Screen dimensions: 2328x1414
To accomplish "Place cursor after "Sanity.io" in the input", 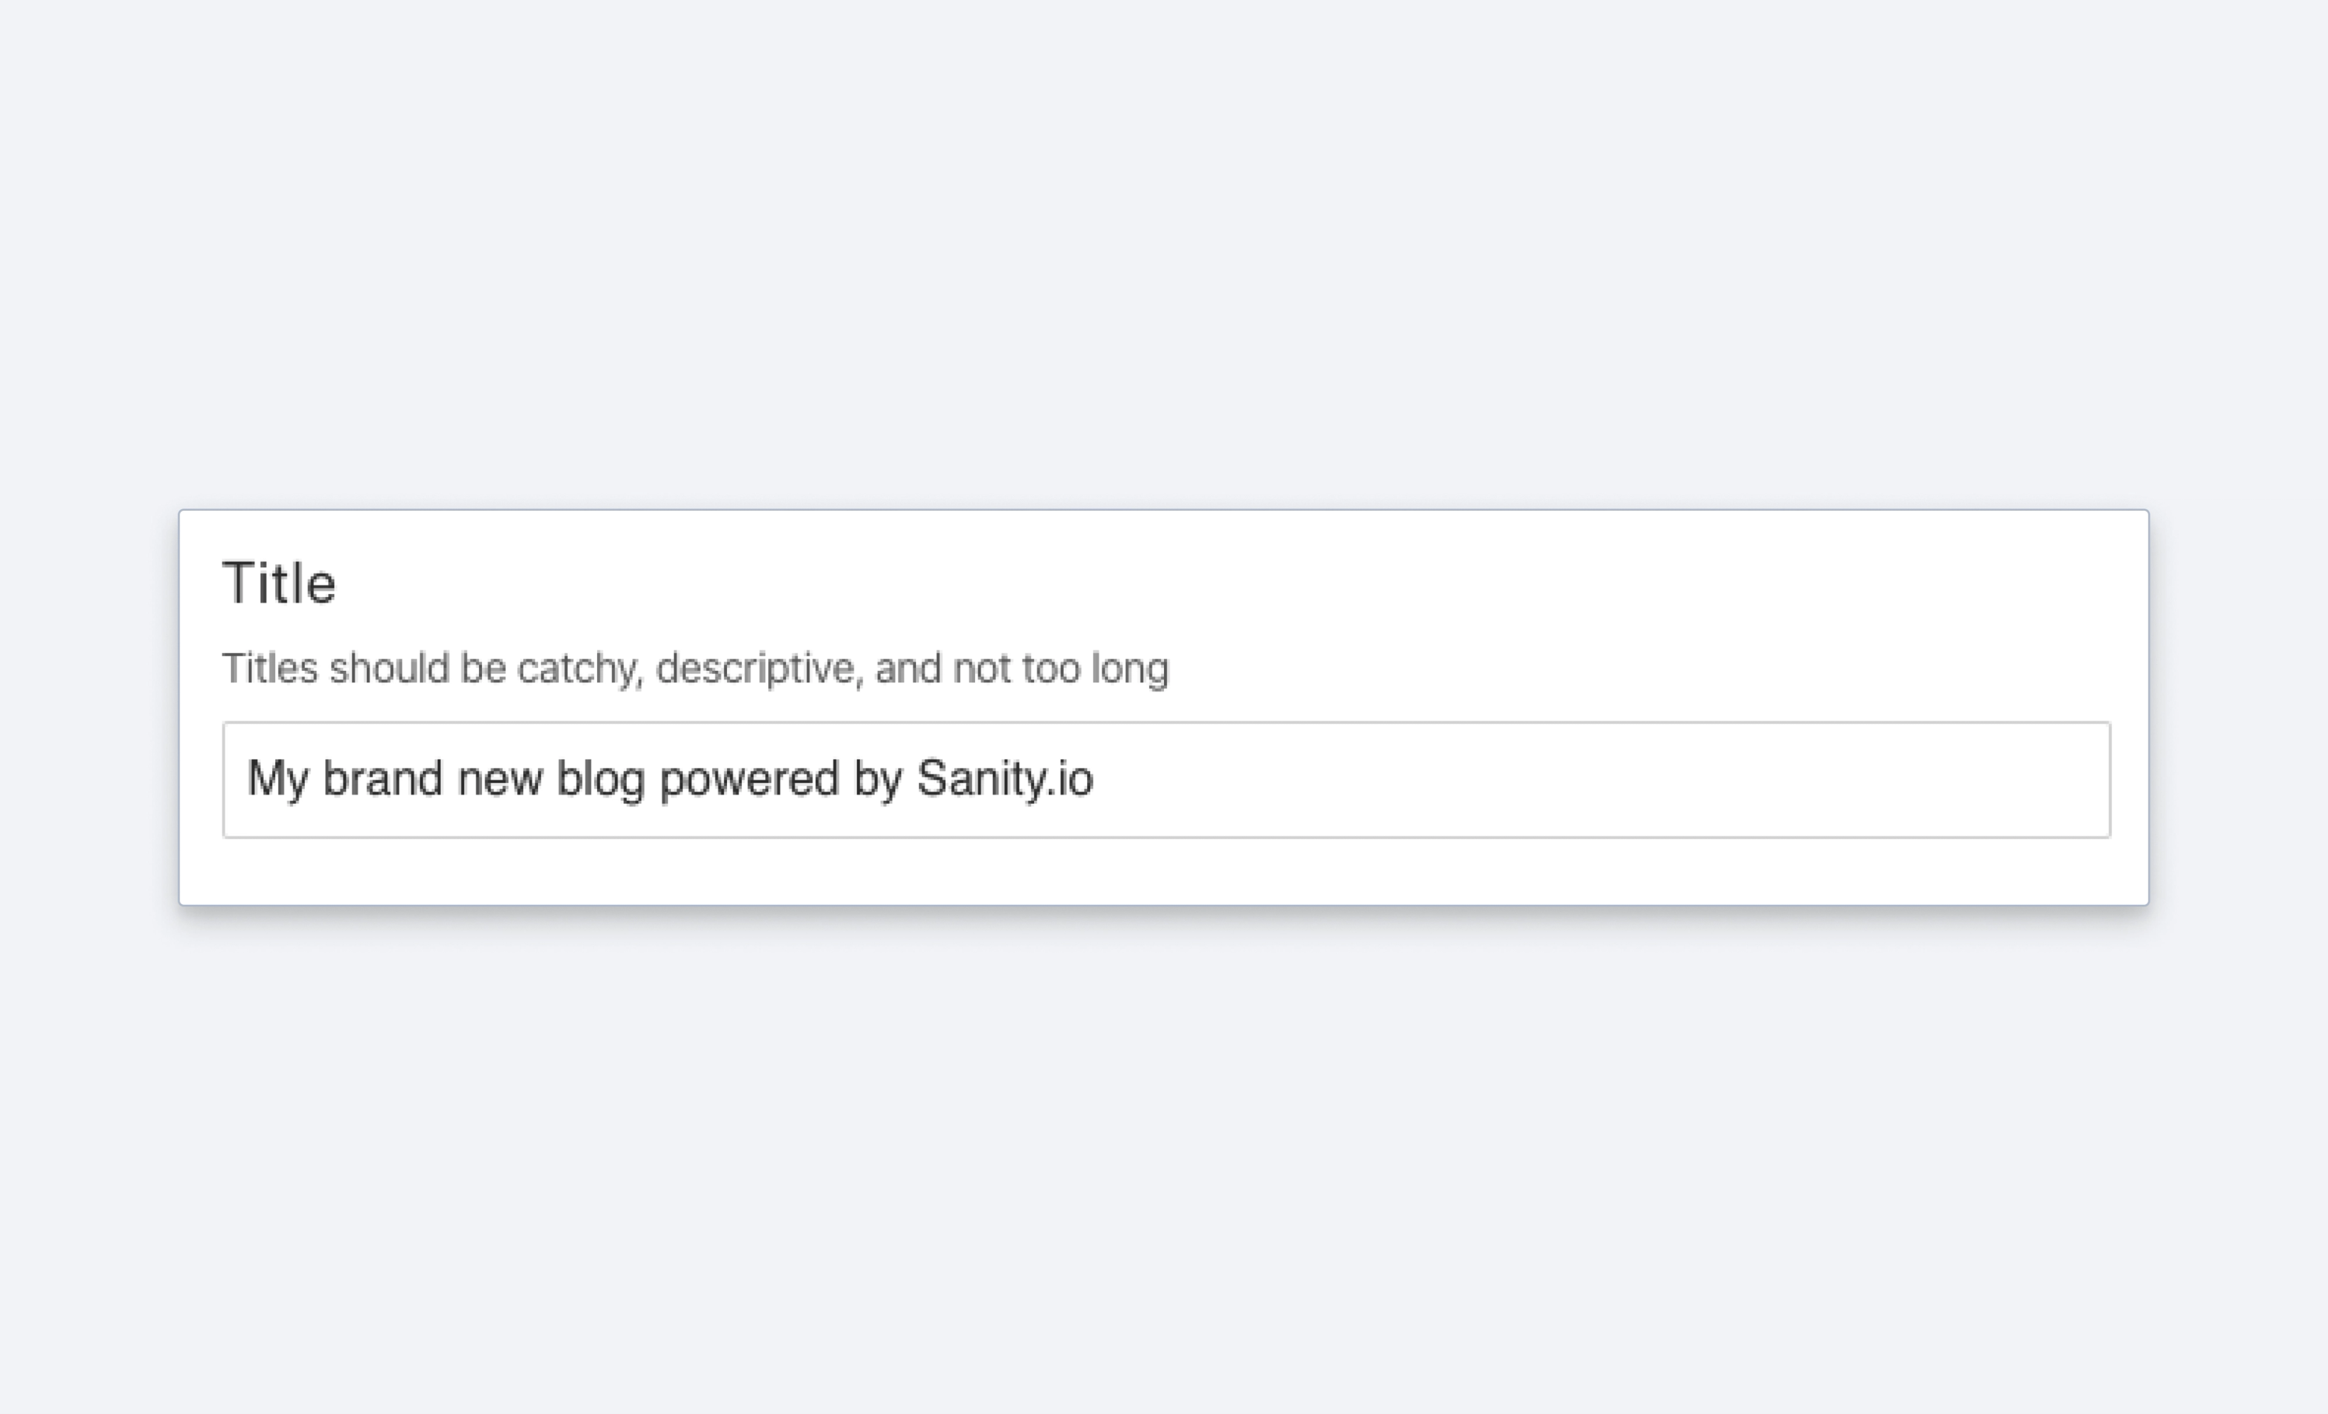I will [x=1096, y=779].
